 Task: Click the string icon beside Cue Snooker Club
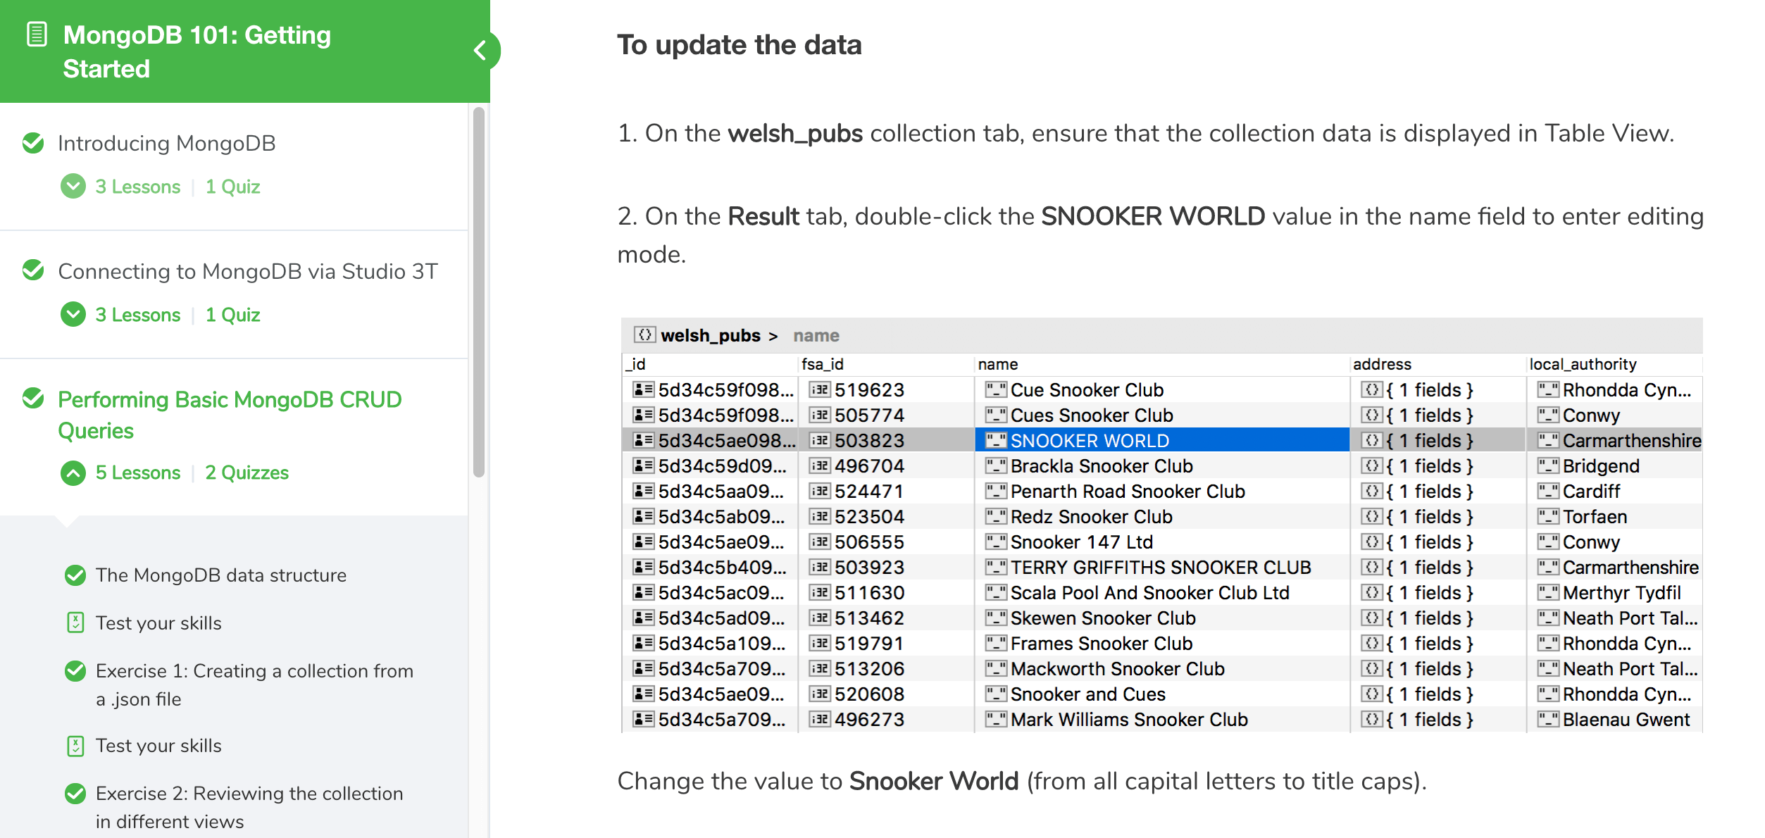tap(996, 389)
